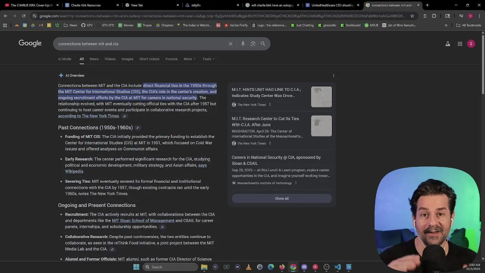Clear the Google search box with X
The height and width of the screenshot is (273, 485).
pos(230,44)
